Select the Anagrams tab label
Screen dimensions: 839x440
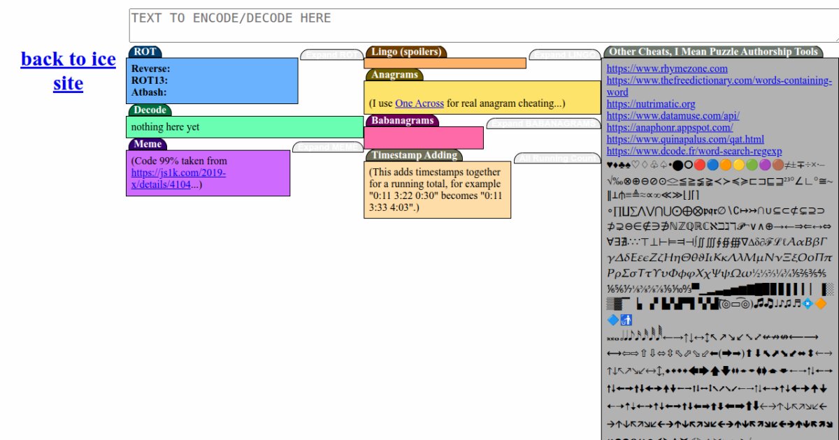click(394, 75)
